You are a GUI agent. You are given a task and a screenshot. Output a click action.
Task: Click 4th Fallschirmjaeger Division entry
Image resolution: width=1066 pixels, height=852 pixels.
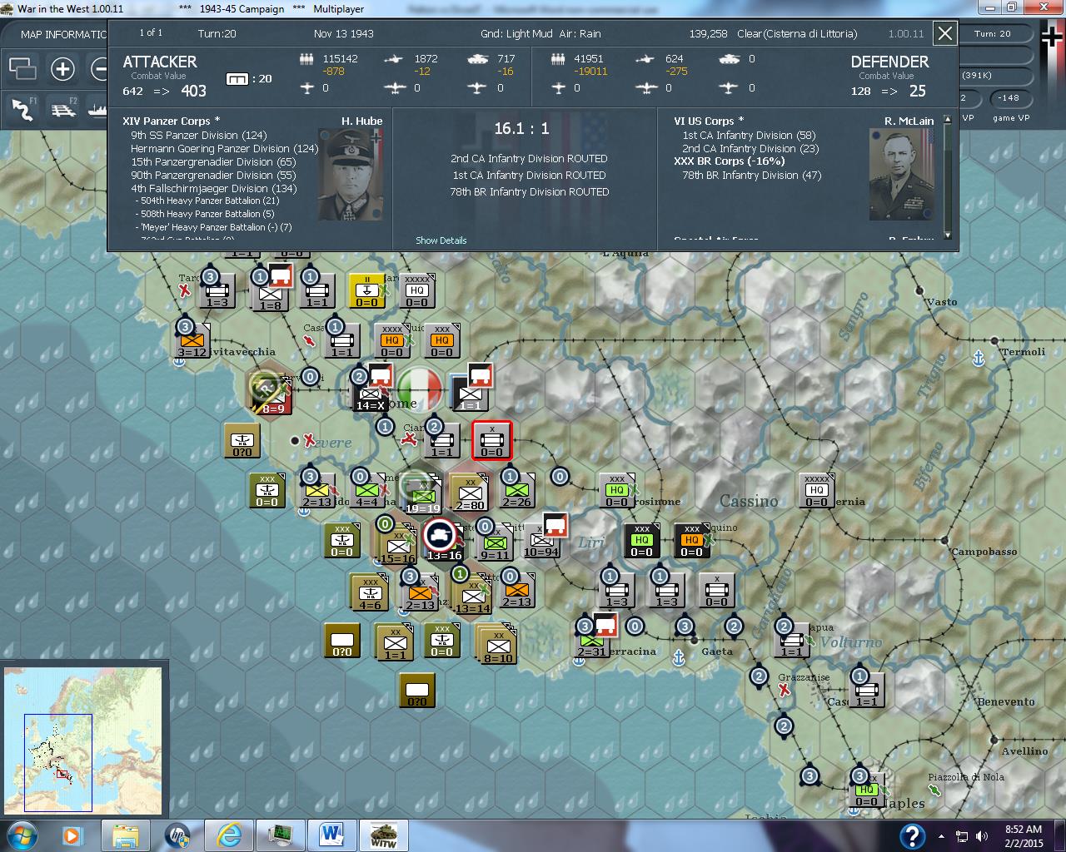(x=213, y=188)
